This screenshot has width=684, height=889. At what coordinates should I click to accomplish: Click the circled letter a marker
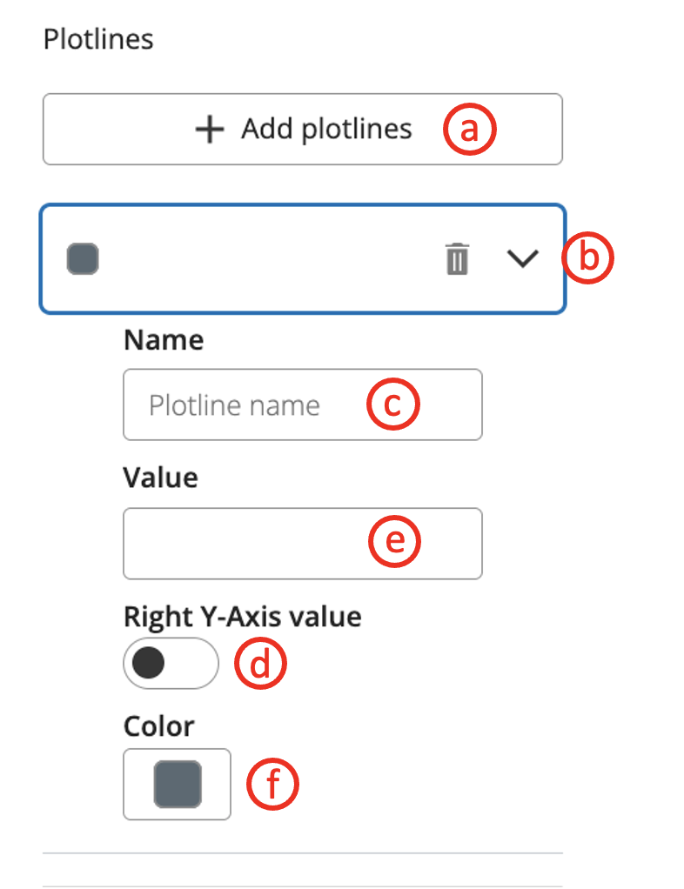pyautogui.click(x=470, y=130)
